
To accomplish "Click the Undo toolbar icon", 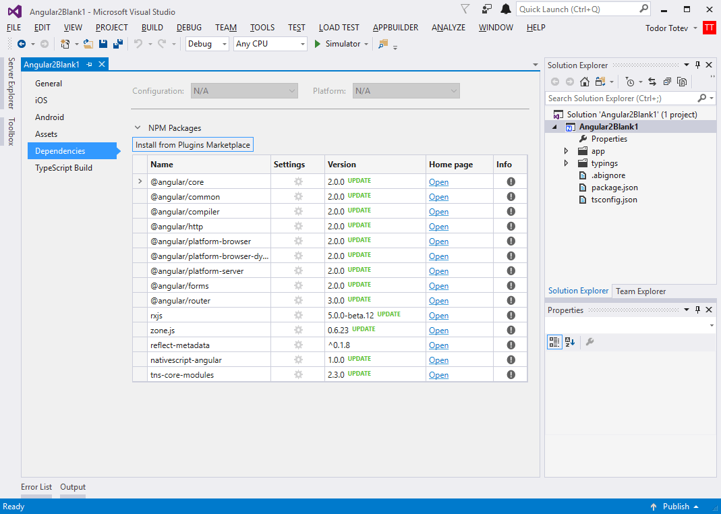I will [x=138, y=44].
